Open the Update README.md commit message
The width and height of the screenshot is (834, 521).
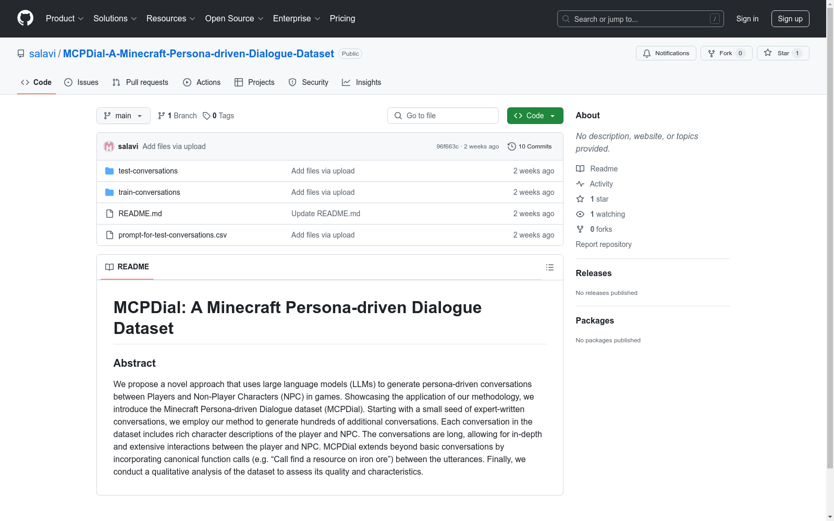pyautogui.click(x=326, y=214)
